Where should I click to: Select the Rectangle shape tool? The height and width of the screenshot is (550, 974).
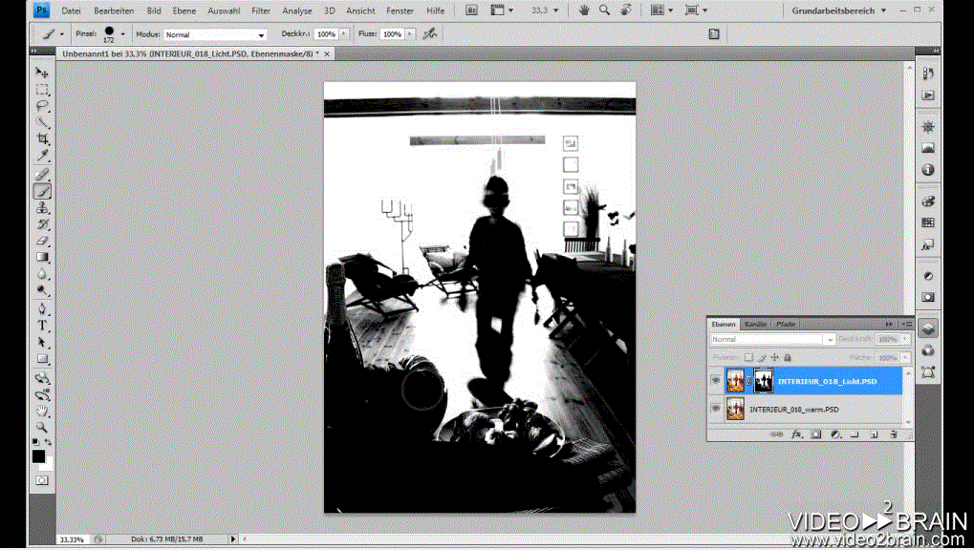[x=42, y=359]
